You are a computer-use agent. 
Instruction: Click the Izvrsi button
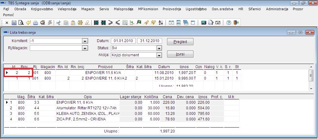click(180, 54)
